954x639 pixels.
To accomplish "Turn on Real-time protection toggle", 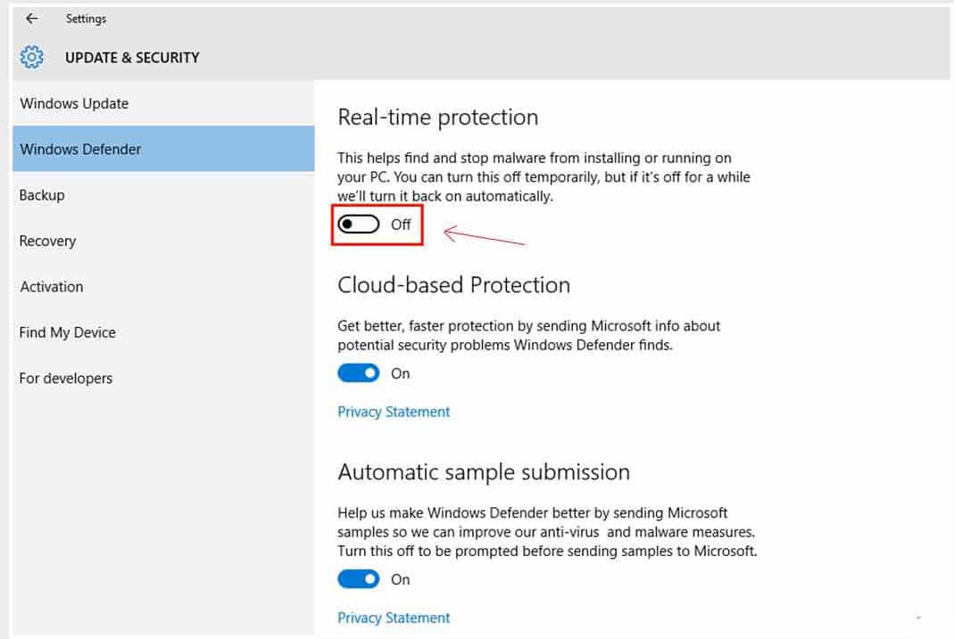I will click(359, 224).
